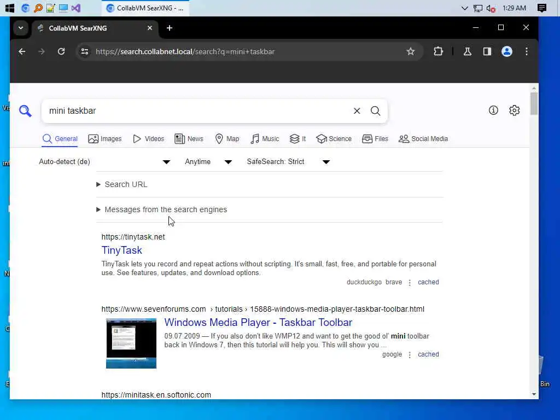Toggle the browser side panel

click(x=487, y=51)
